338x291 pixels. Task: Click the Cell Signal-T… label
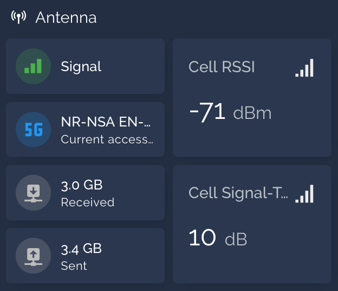[x=238, y=193]
